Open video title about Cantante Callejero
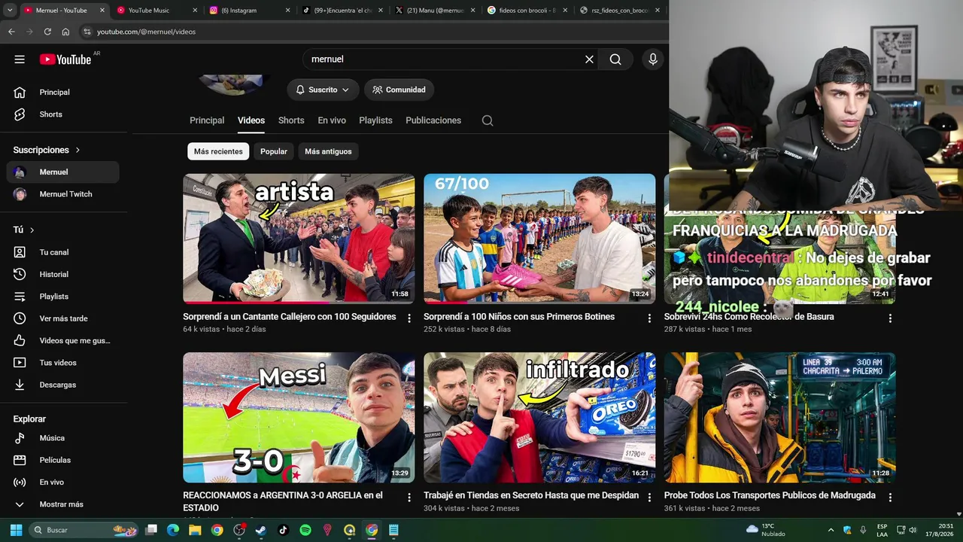 coord(289,317)
